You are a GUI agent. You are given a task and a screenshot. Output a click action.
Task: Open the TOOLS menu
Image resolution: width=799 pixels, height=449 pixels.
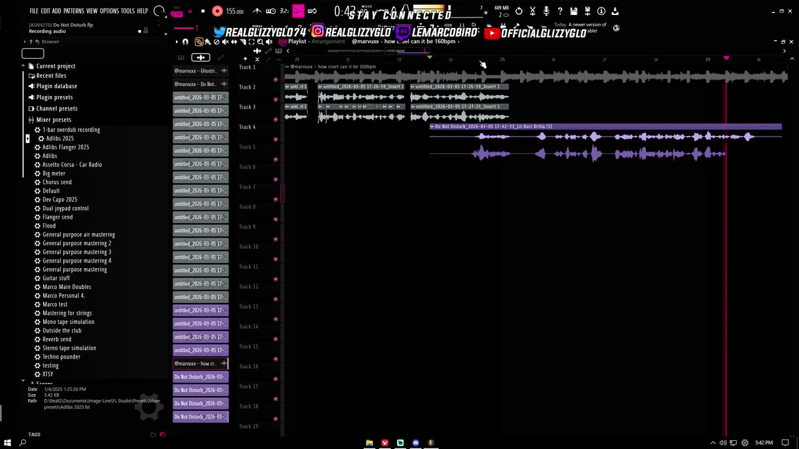click(127, 11)
